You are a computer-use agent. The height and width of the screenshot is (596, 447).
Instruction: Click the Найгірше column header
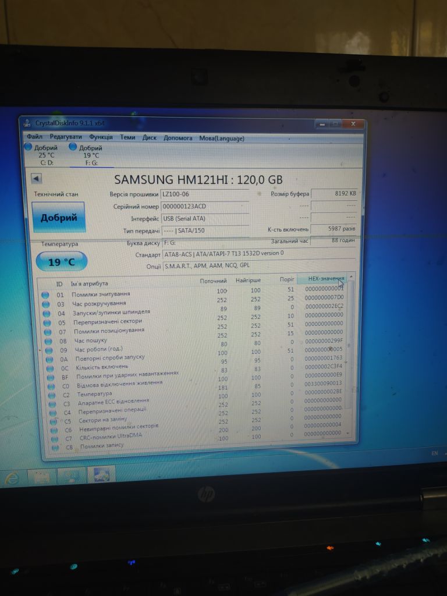(248, 280)
